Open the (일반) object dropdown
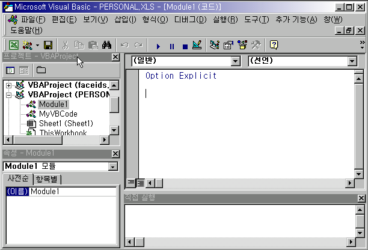Image resolution: width=368 pixels, height=250 pixels. pyautogui.click(x=235, y=61)
